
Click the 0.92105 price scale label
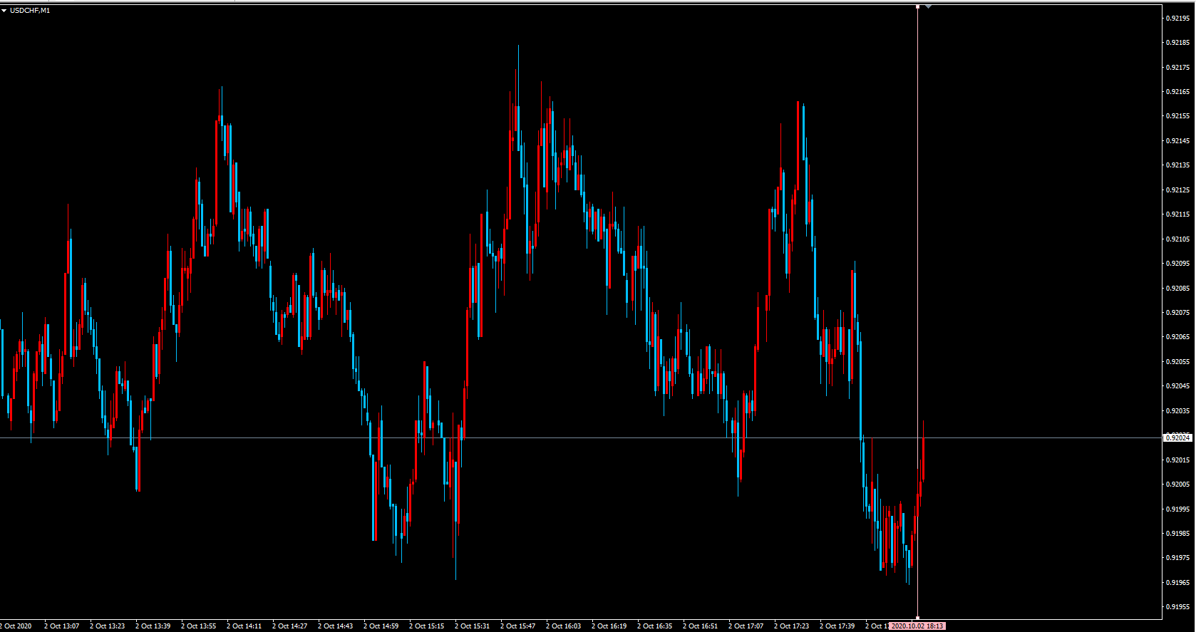1177,239
